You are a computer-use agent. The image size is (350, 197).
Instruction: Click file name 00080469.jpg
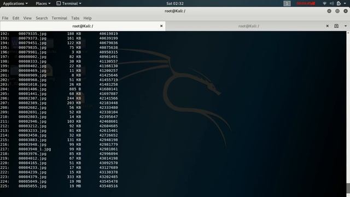32,71
